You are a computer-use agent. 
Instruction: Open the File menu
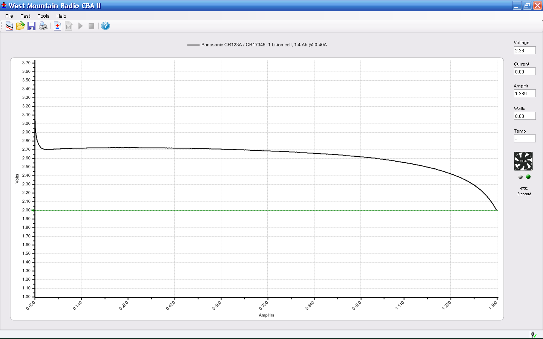(x=9, y=16)
